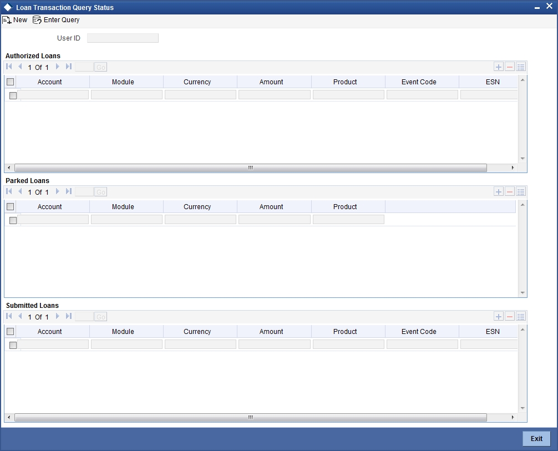558x451 pixels.
Task: Remove a row from Authorized Loans
Action: [510, 67]
